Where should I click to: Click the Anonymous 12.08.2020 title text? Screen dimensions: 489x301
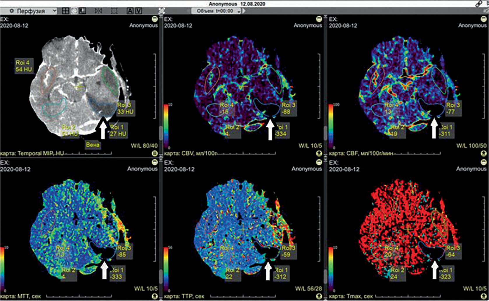pos(237,4)
